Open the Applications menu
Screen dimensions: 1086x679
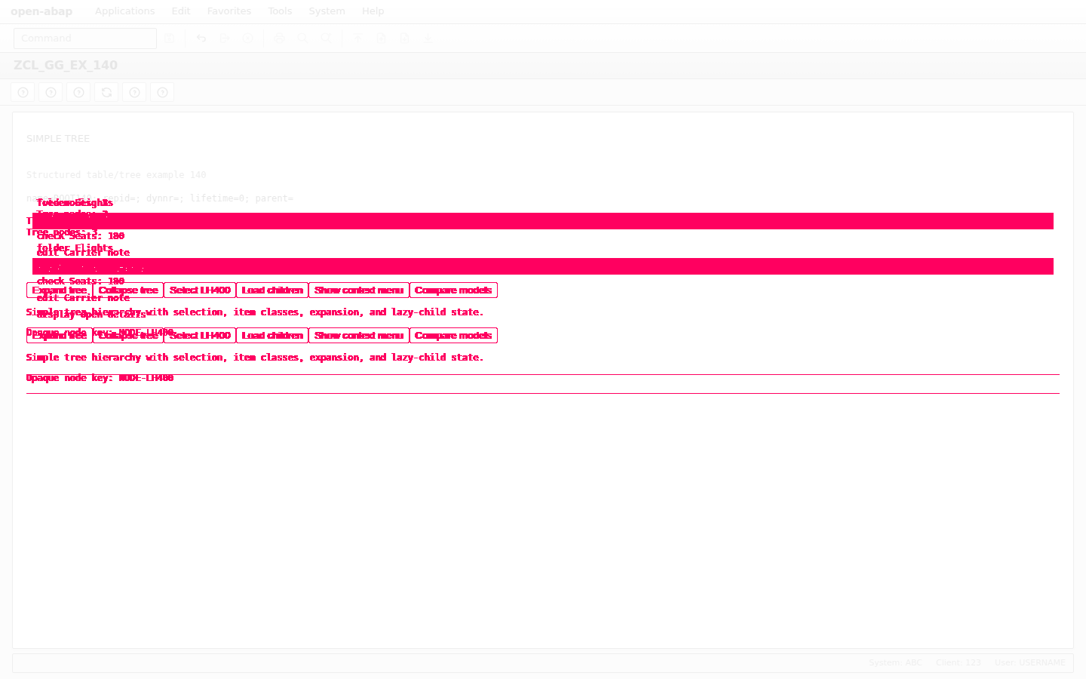[x=125, y=11]
